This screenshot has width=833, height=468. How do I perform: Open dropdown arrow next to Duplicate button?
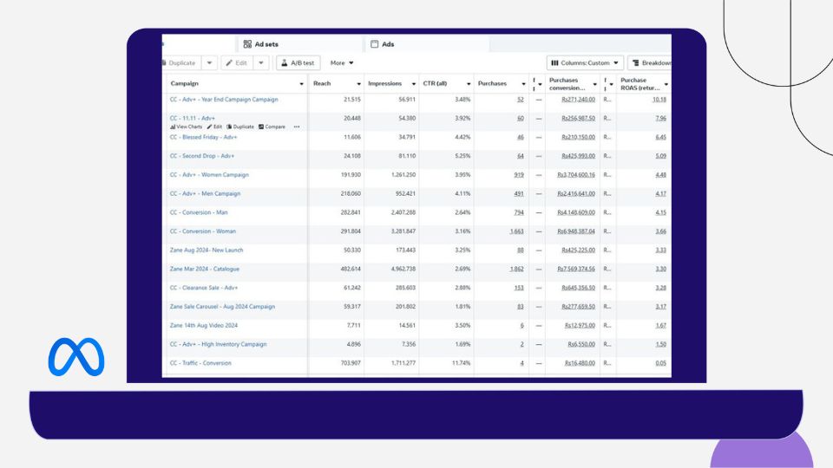(209, 63)
